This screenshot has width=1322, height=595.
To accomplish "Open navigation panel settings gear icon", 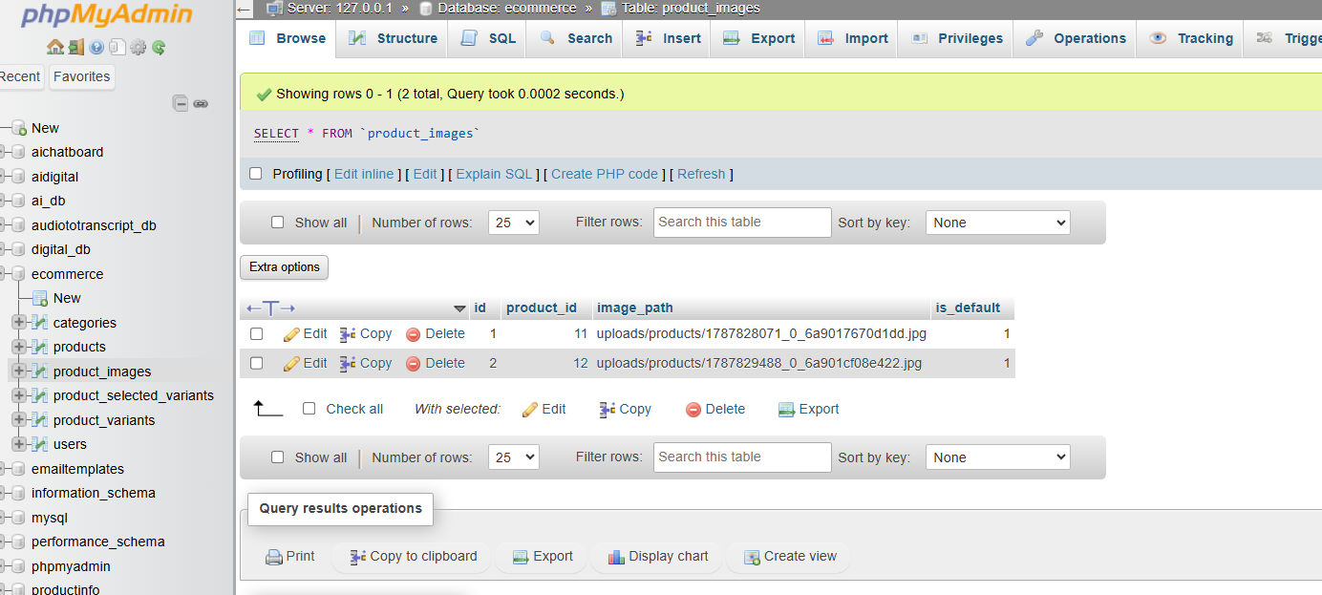I will pos(139,47).
